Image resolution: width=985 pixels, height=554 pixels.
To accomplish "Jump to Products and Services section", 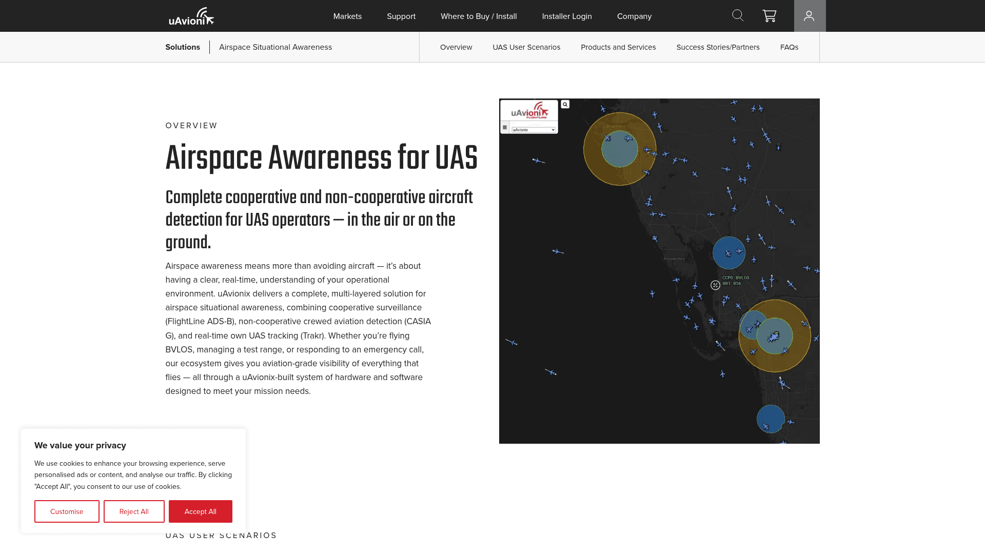I will click(x=618, y=47).
